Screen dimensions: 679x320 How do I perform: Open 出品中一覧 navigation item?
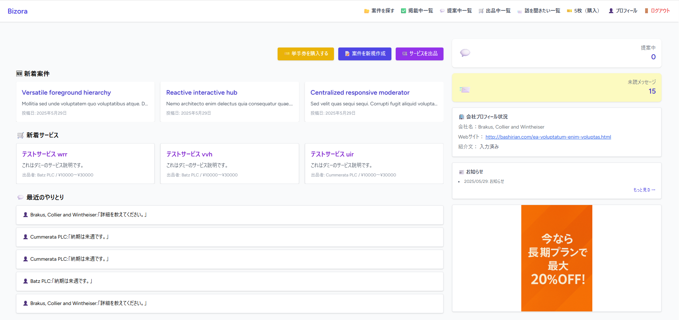point(498,11)
